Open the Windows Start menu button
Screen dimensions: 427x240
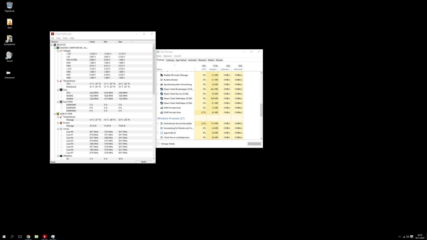point(4,237)
